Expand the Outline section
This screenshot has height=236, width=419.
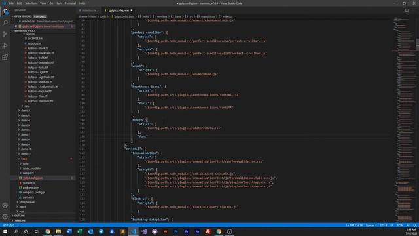19,216
